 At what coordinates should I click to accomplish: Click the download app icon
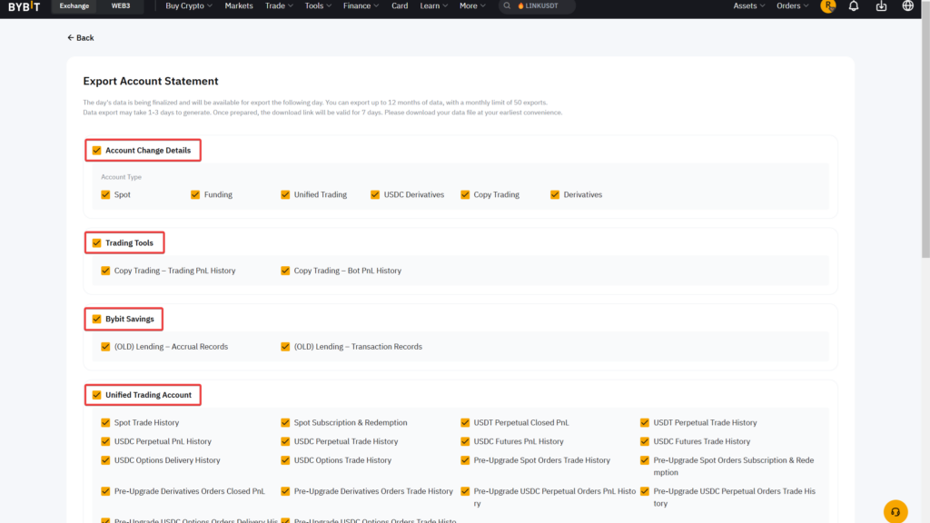click(x=881, y=6)
